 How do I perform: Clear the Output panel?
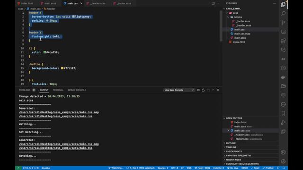click(x=198, y=90)
